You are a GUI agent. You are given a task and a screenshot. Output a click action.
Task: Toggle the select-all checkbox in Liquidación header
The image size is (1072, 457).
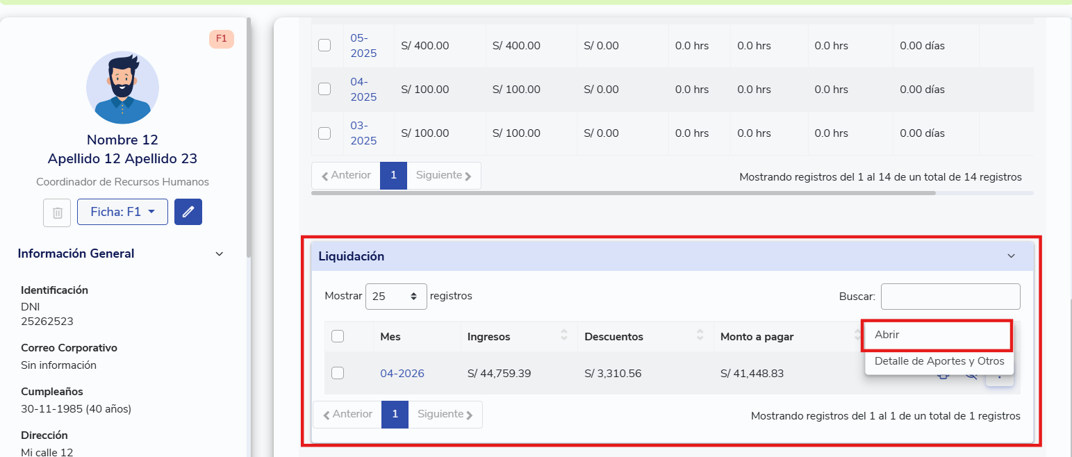coord(338,337)
